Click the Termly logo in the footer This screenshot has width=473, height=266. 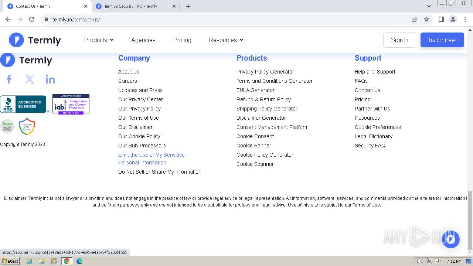pos(26,60)
